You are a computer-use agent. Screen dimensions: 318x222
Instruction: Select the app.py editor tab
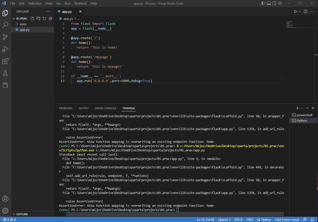pos(69,12)
